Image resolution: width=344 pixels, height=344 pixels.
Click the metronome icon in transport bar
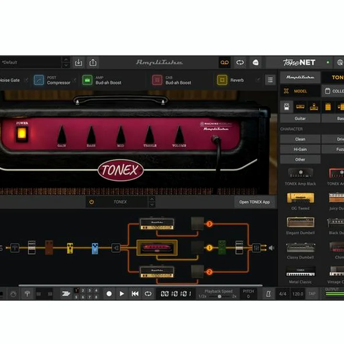(x=268, y=294)
